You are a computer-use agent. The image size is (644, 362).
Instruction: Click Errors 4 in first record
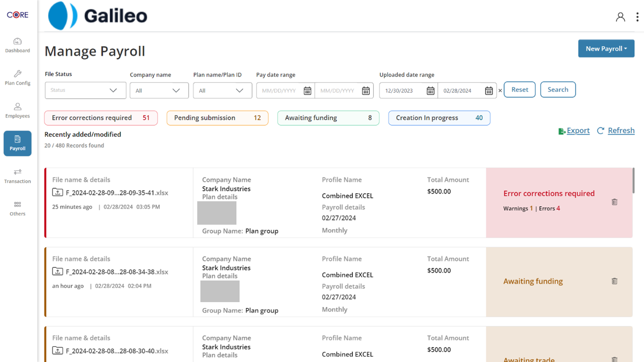pos(549,208)
